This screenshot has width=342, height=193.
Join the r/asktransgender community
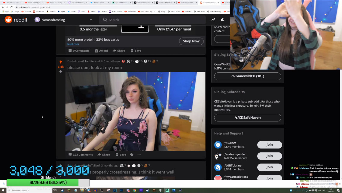point(270,156)
